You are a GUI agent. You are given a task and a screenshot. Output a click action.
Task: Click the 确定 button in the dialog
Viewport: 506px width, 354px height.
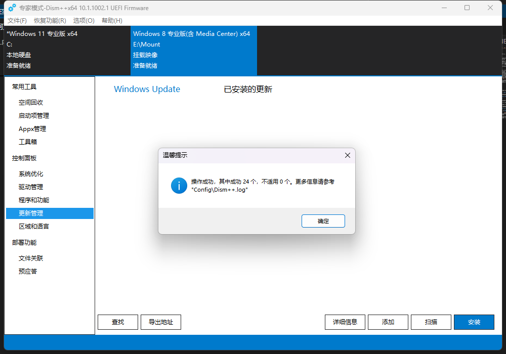click(x=323, y=221)
